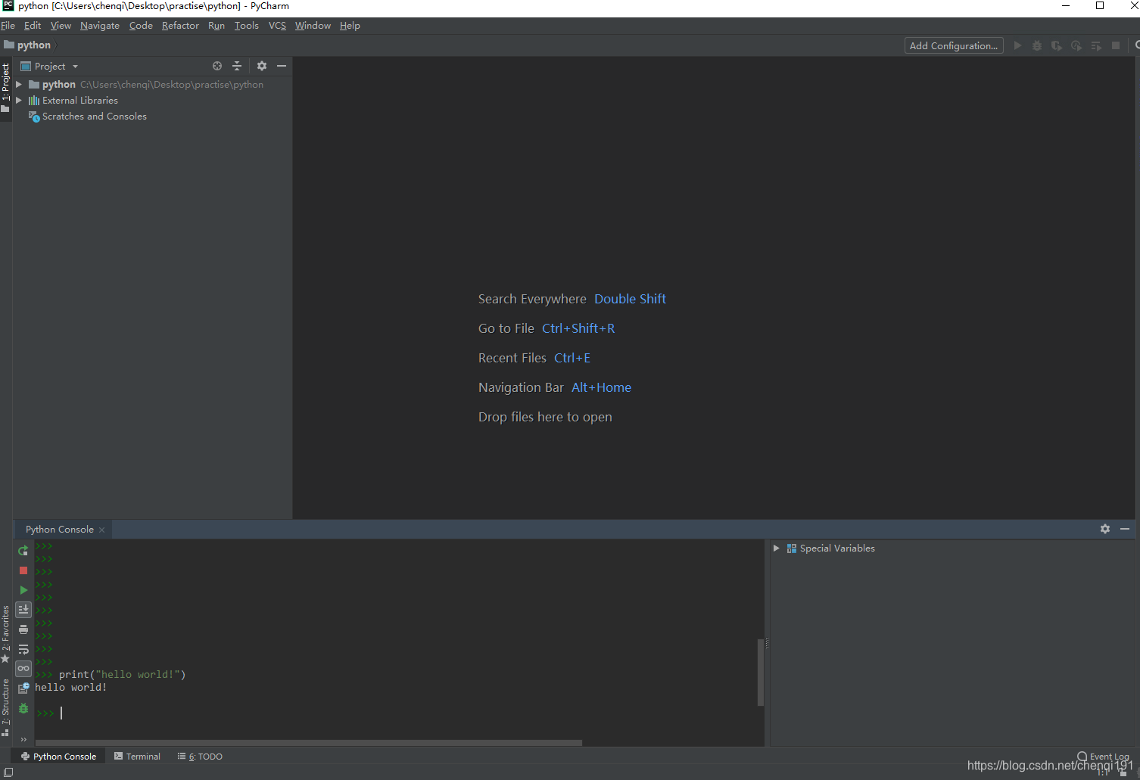Click the Stop toolbar icon
This screenshot has width=1140, height=780.
[1116, 45]
